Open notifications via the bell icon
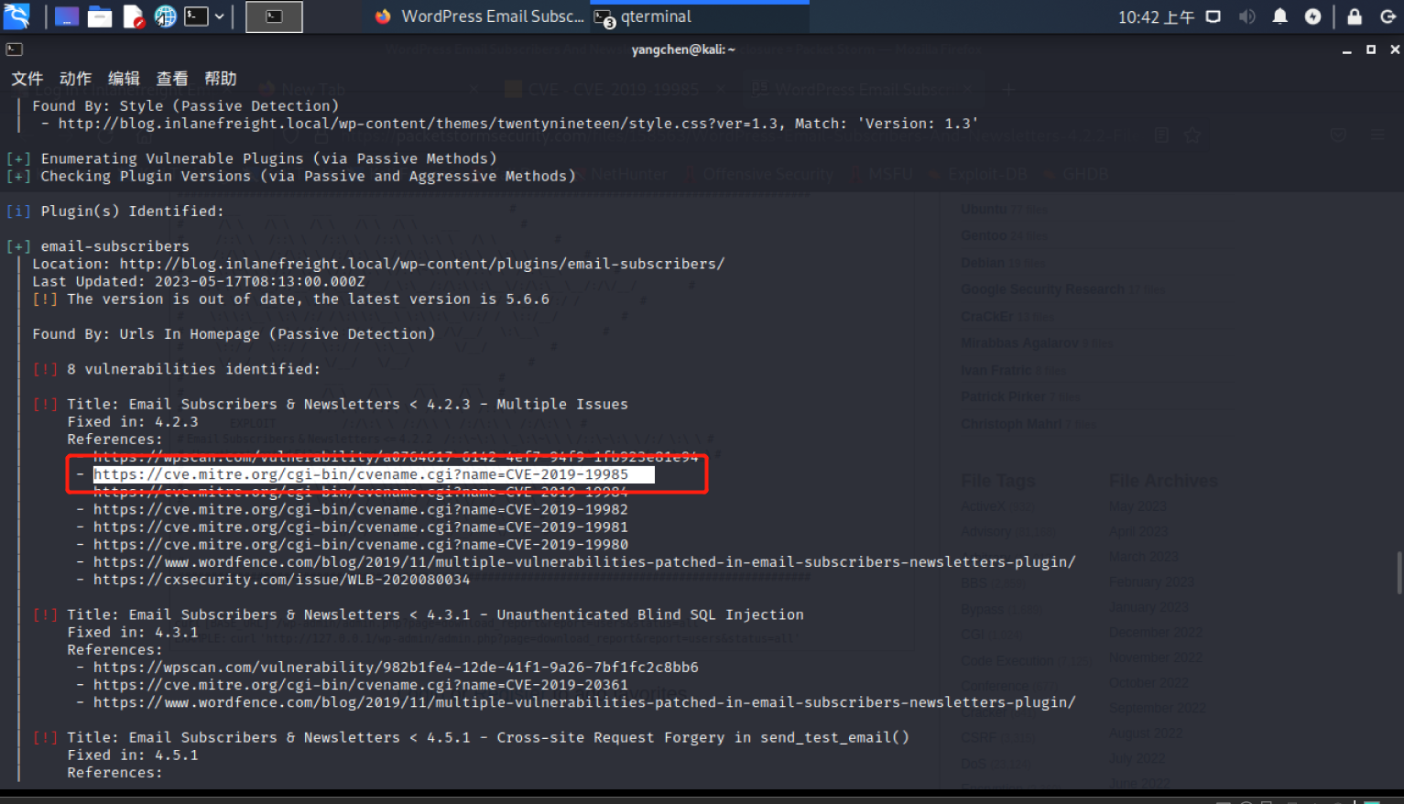The width and height of the screenshot is (1404, 804). point(1279,16)
